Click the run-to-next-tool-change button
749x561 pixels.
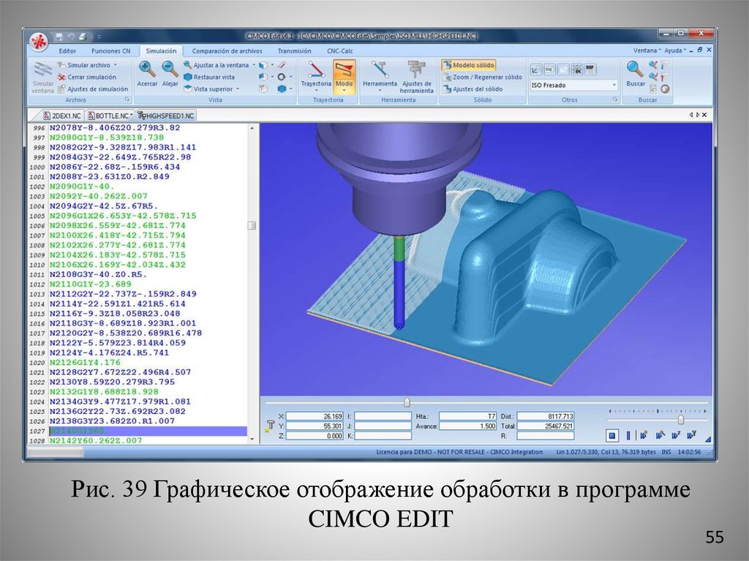click(692, 435)
